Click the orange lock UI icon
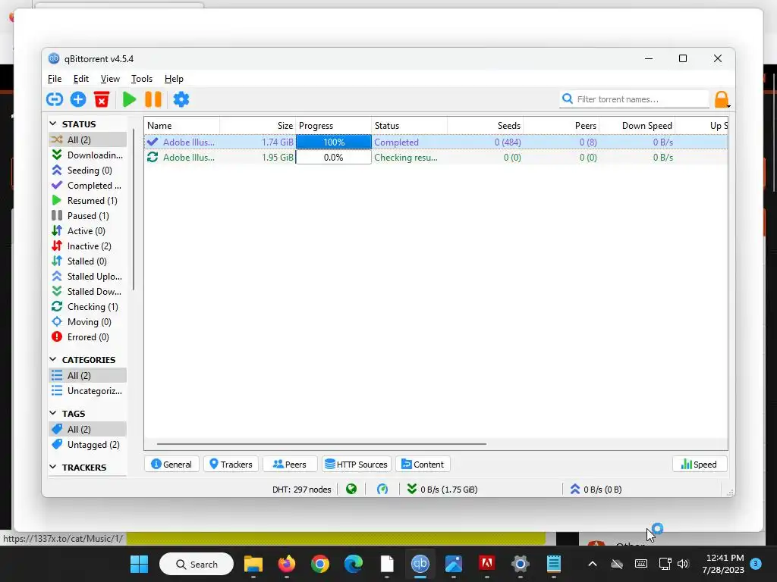Image resolution: width=777 pixels, height=582 pixels. (x=722, y=99)
